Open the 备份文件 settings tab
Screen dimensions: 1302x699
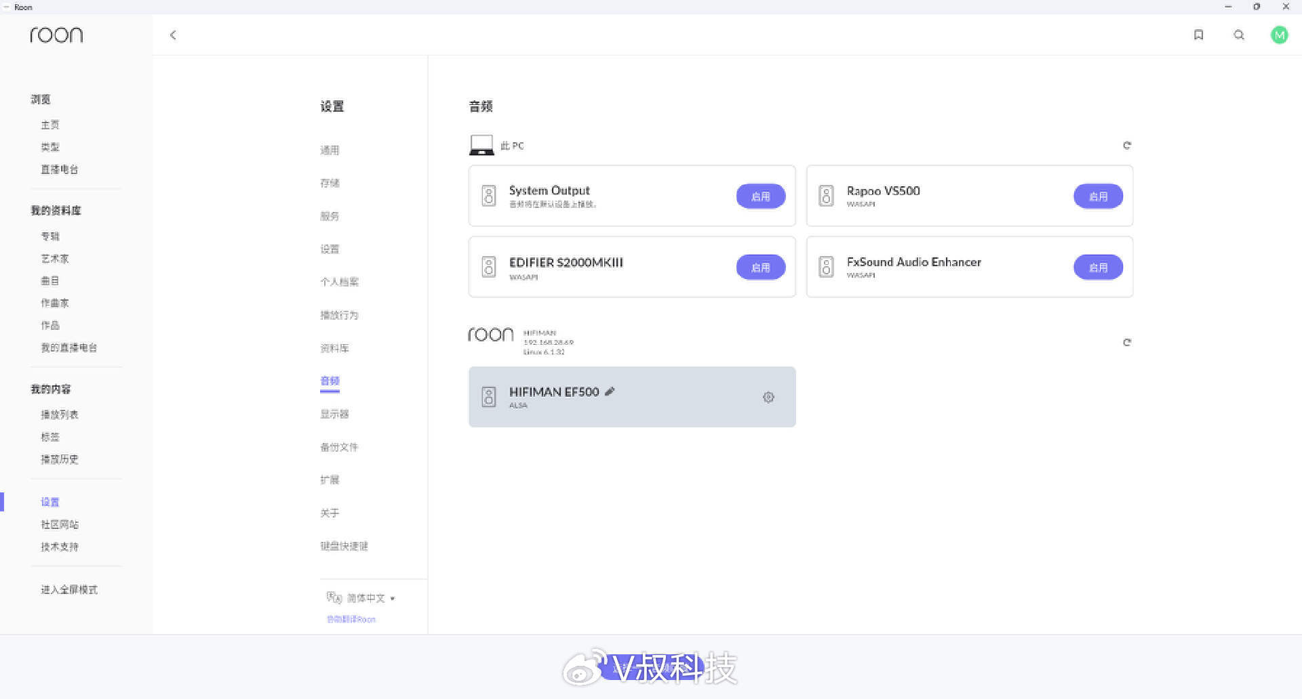pos(339,447)
